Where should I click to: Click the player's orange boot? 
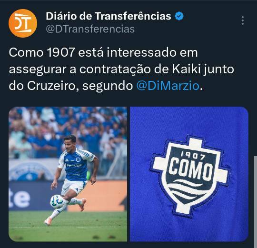point(82,204)
